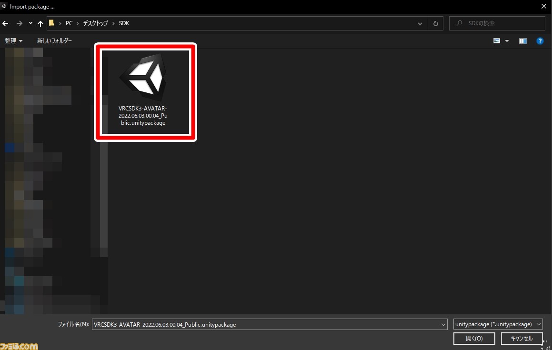Click the search magnifier icon
This screenshot has width=552, height=350.
(459, 23)
